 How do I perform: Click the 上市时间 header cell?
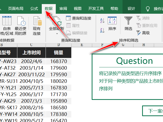click(x=31, y=53)
